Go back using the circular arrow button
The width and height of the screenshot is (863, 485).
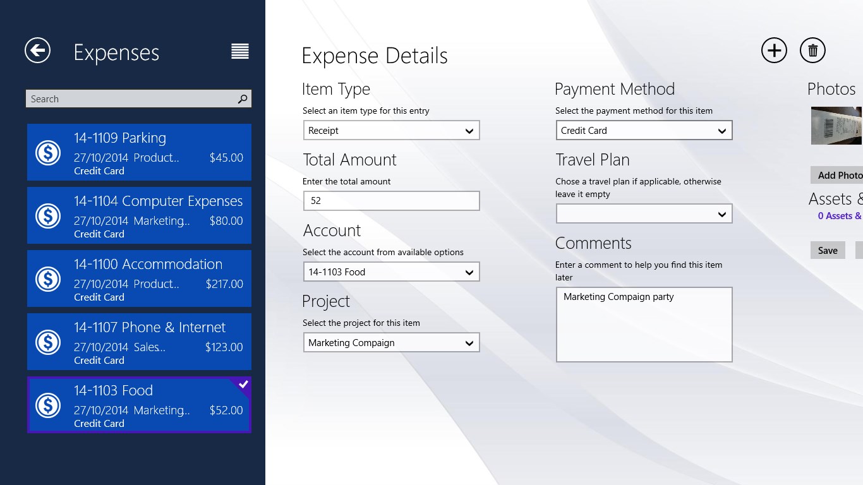(37, 51)
